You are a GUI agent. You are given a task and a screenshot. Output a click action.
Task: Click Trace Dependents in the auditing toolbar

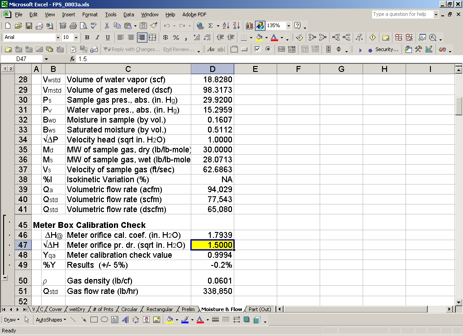click(x=336, y=38)
